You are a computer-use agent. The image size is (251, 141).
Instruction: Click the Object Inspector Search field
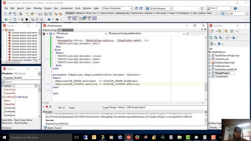point(21,82)
